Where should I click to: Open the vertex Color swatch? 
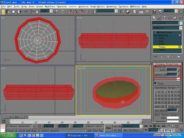pyautogui.click(x=173, y=118)
